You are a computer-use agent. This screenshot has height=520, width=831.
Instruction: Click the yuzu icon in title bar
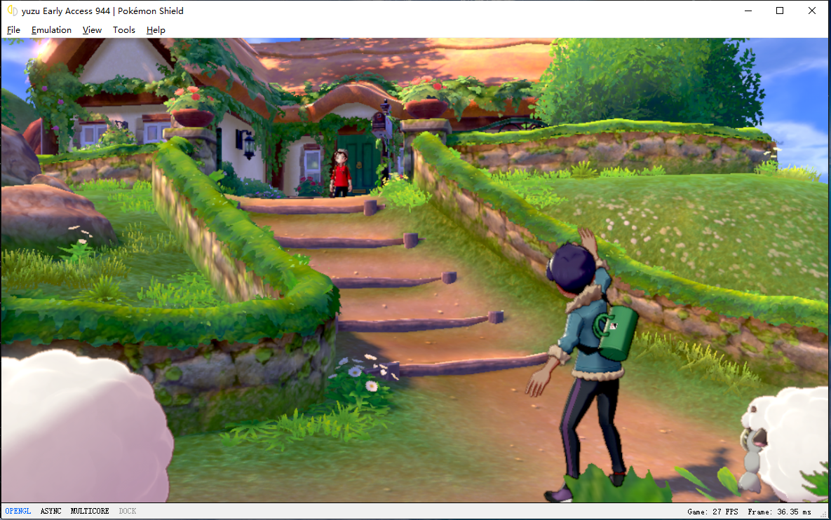(x=12, y=11)
